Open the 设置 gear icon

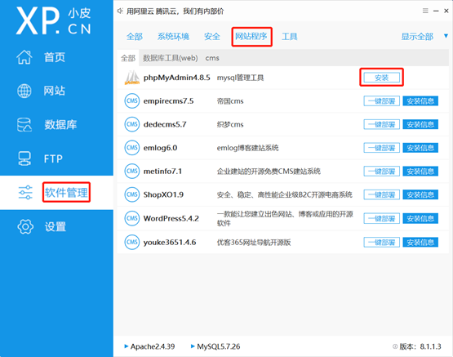coord(25,226)
